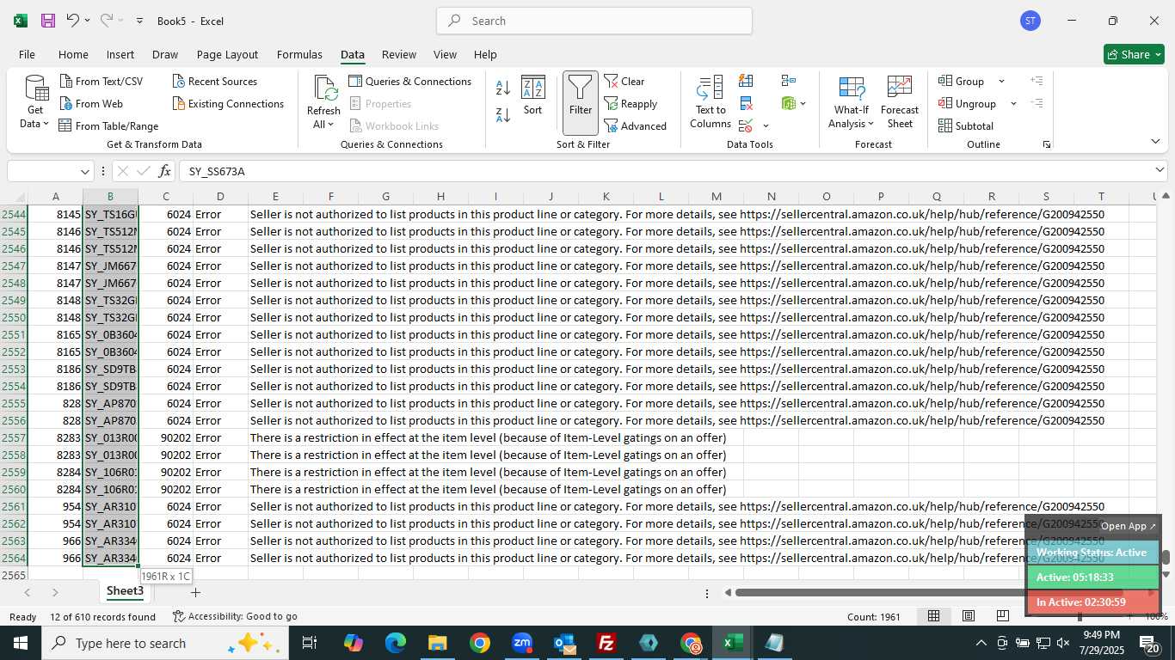
Task: Switch to the Review tab
Action: coord(399,54)
